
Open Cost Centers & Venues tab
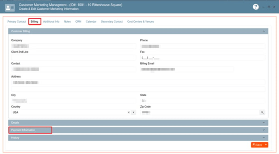(140, 22)
